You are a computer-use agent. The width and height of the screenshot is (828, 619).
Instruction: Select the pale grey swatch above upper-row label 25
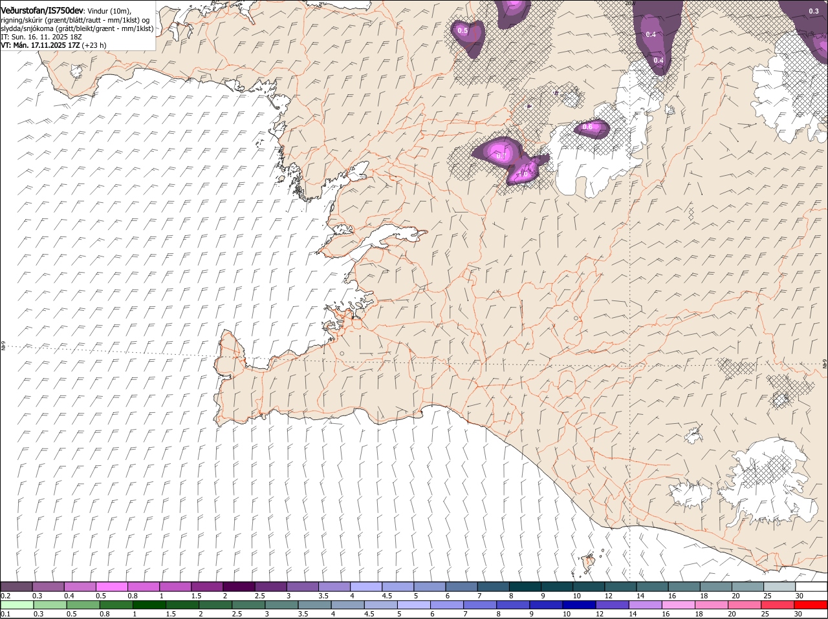[x=779, y=587]
